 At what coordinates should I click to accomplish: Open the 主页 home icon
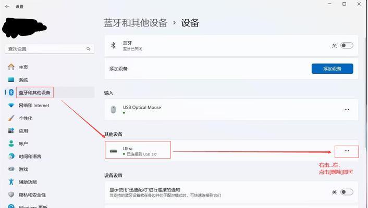11,67
